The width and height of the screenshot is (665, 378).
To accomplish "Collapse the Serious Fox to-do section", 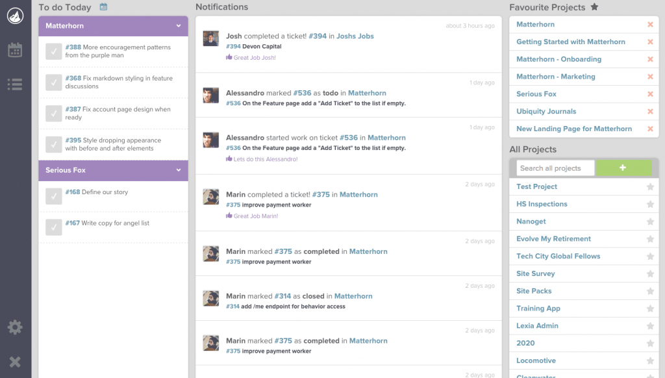I will click(x=179, y=170).
